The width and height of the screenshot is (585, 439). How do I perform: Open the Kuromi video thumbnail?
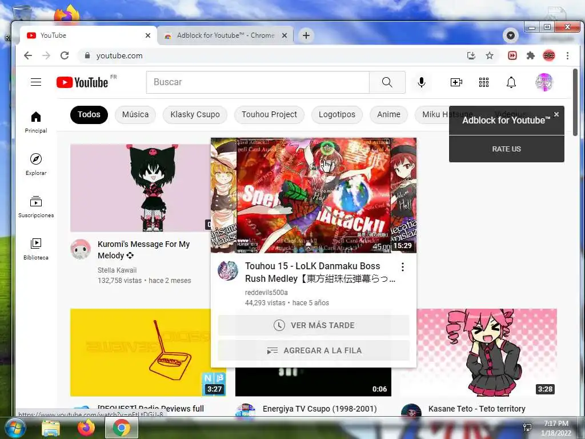(141, 187)
